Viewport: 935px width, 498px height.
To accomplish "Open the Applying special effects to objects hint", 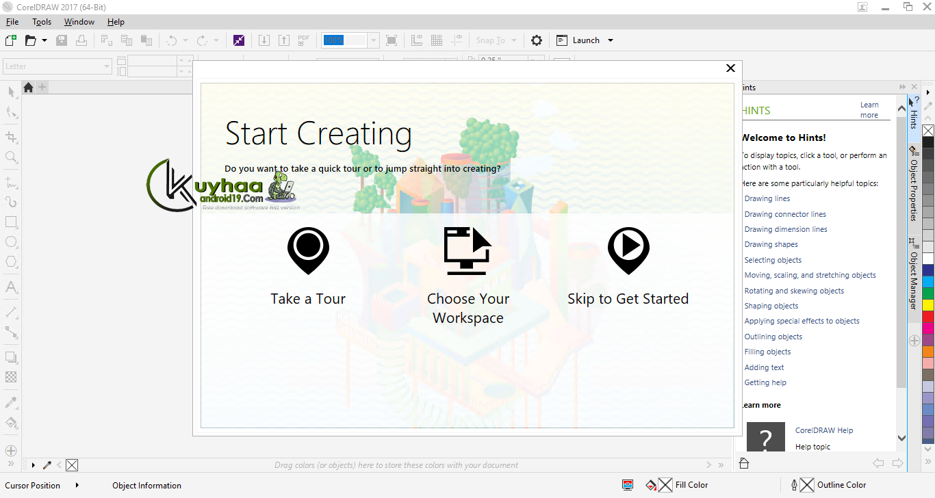I will click(802, 321).
